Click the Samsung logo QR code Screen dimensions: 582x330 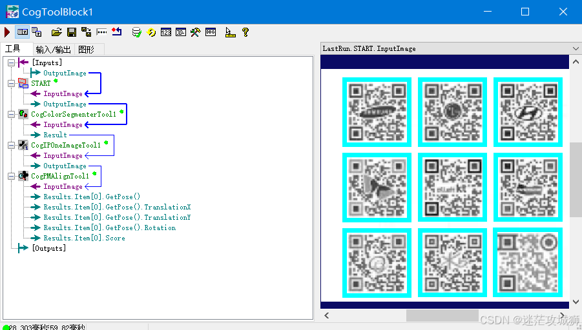377,112
